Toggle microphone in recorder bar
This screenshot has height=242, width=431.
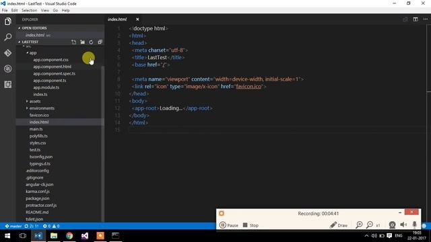click(x=415, y=225)
